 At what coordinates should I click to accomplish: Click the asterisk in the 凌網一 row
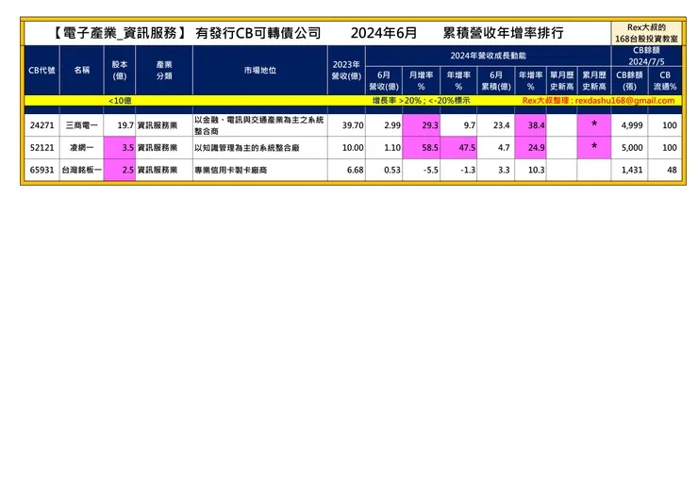pos(594,147)
